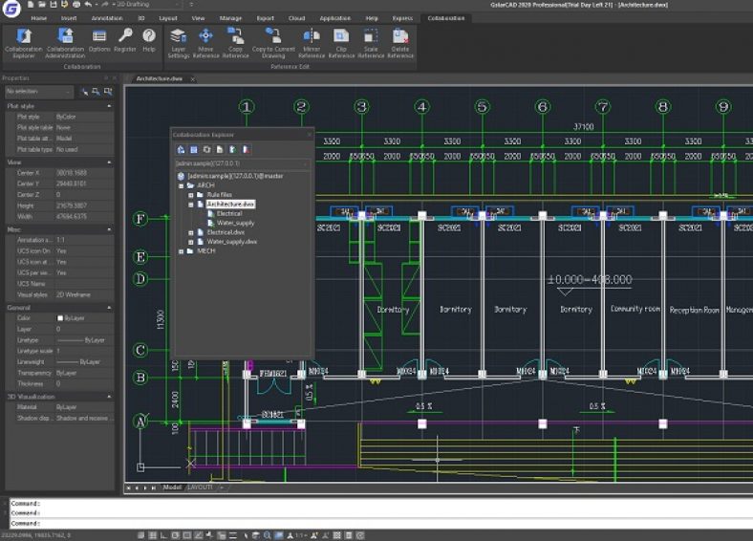This screenshot has height=541, width=753.
Task: Open the Express ribbon tab
Action: point(403,18)
